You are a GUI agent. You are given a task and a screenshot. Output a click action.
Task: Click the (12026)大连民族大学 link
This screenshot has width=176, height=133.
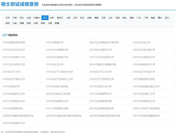(x=57, y=57)
